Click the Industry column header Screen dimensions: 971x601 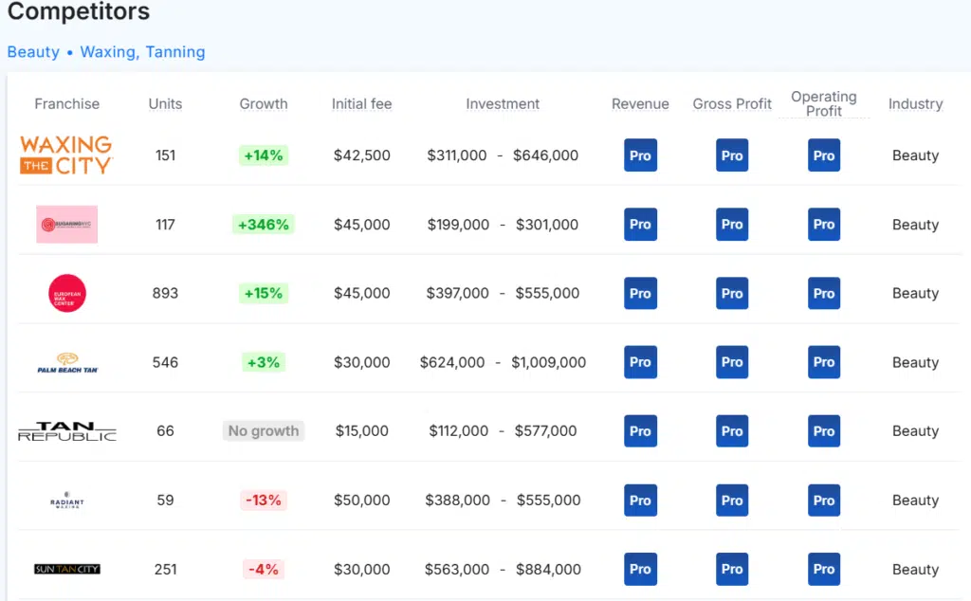(915, 104)
